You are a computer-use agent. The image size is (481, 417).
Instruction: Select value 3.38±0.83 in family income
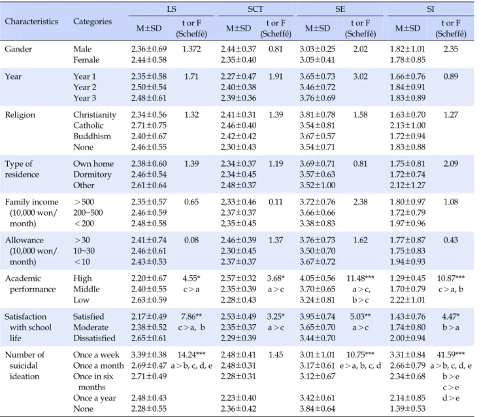click(318, 224)
